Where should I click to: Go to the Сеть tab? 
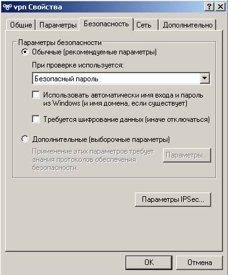point(144,25)
